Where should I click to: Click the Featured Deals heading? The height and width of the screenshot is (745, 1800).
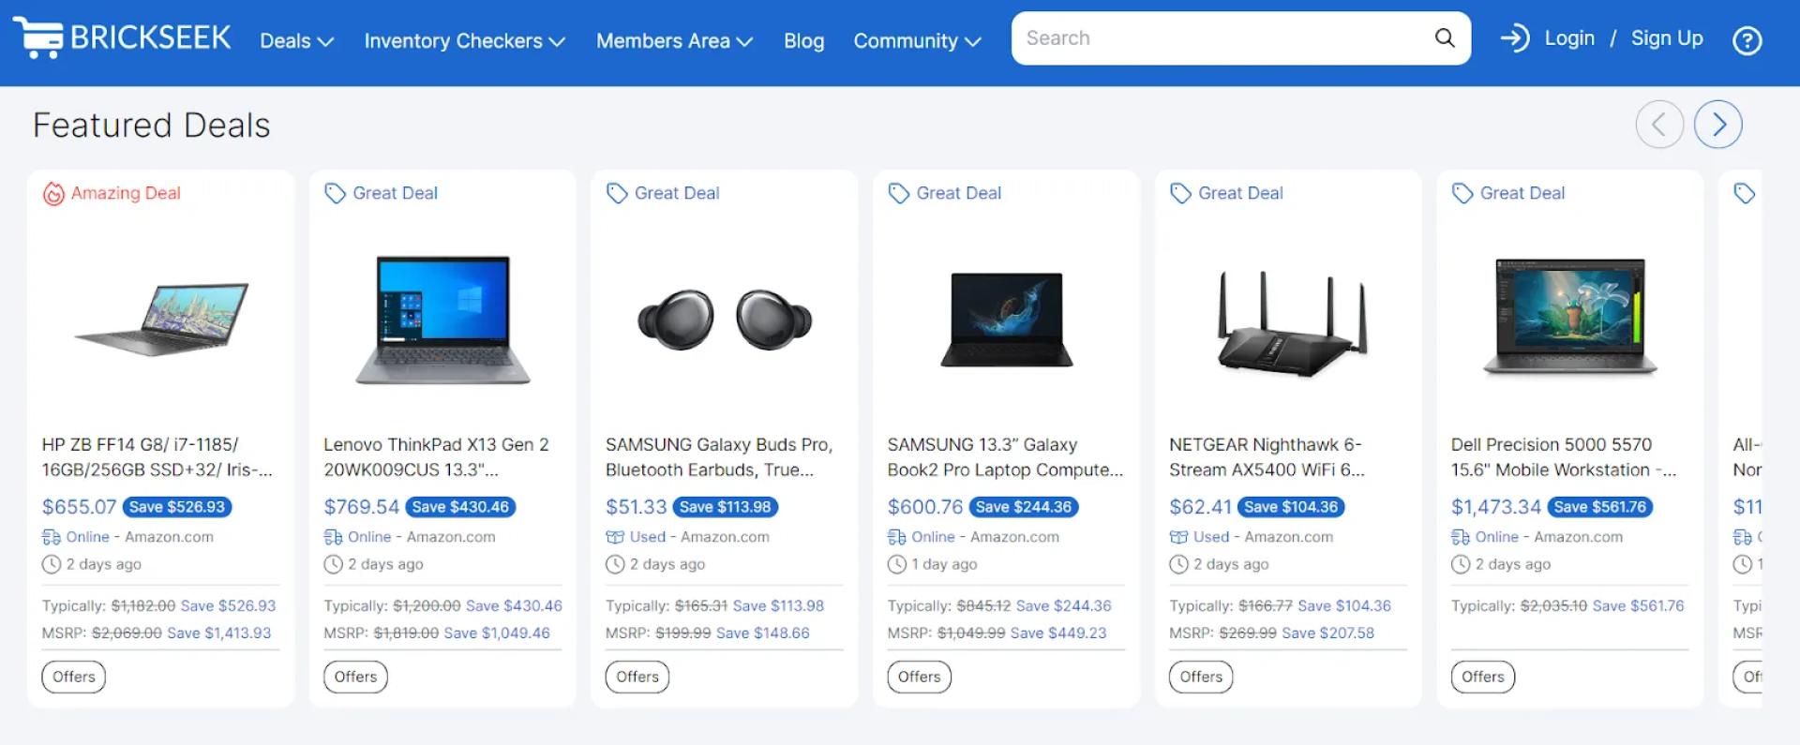pos(152,126)
